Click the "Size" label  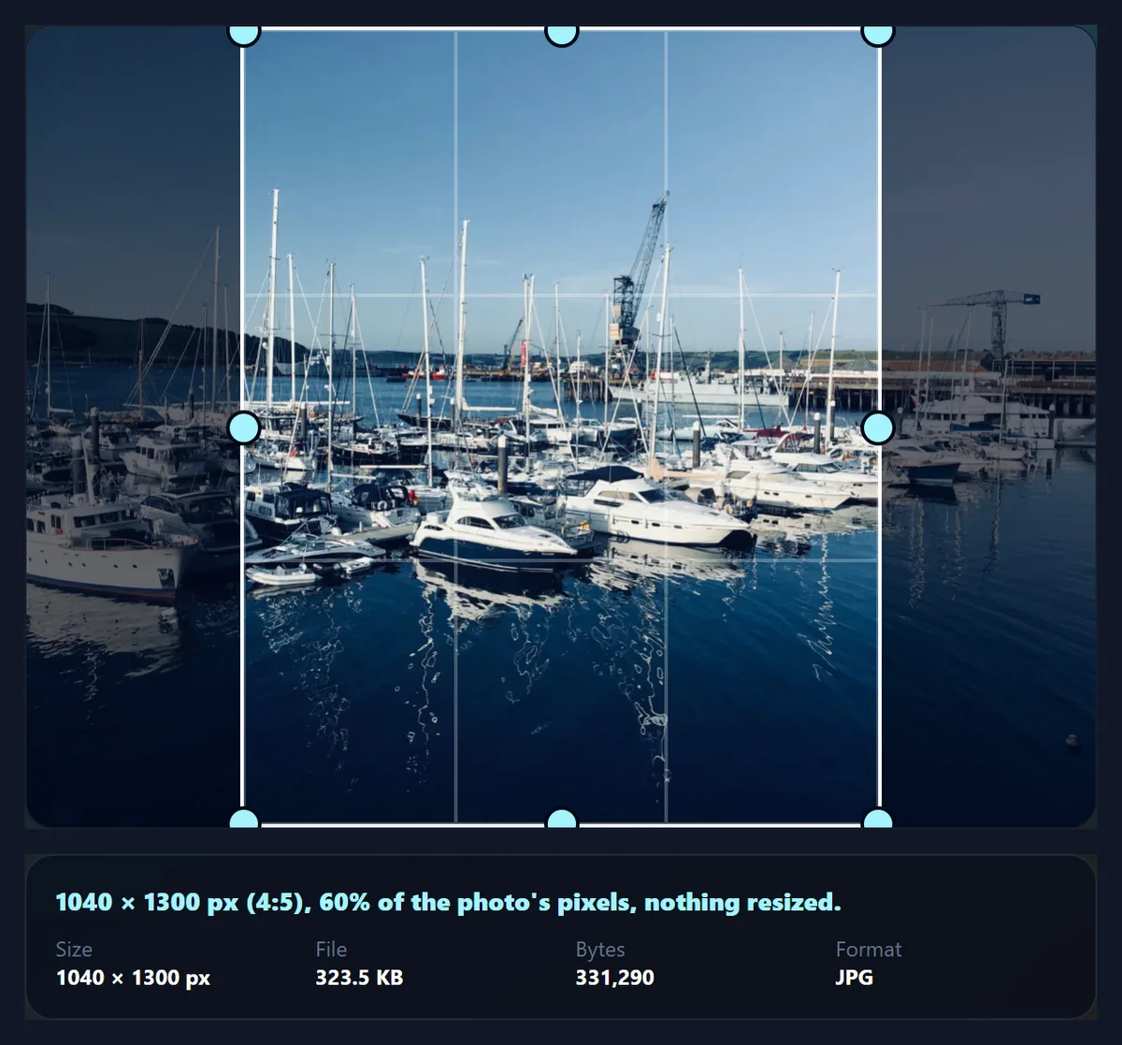tap(74, 949)
